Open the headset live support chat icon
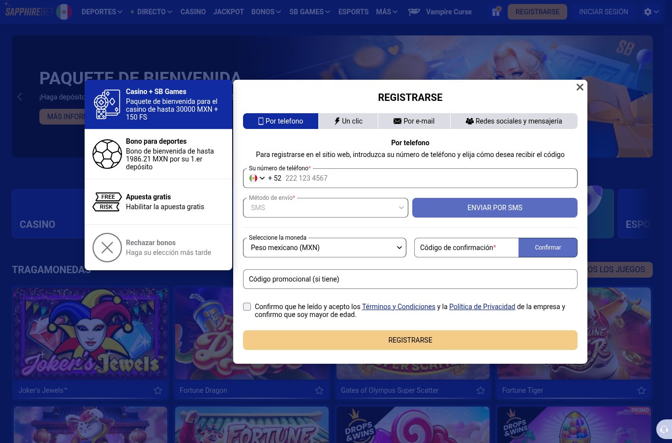This screenshot has width=672, height=443. tap(664, 429)
